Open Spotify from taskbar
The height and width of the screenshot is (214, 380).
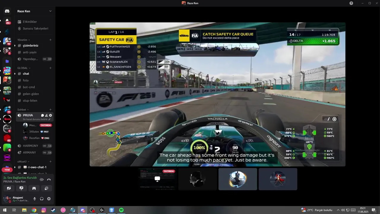[x=121, y=210]
